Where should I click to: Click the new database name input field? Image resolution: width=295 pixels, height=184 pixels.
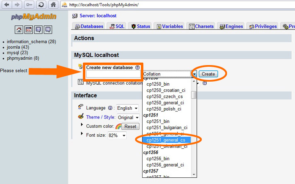(x=114, y=74)
